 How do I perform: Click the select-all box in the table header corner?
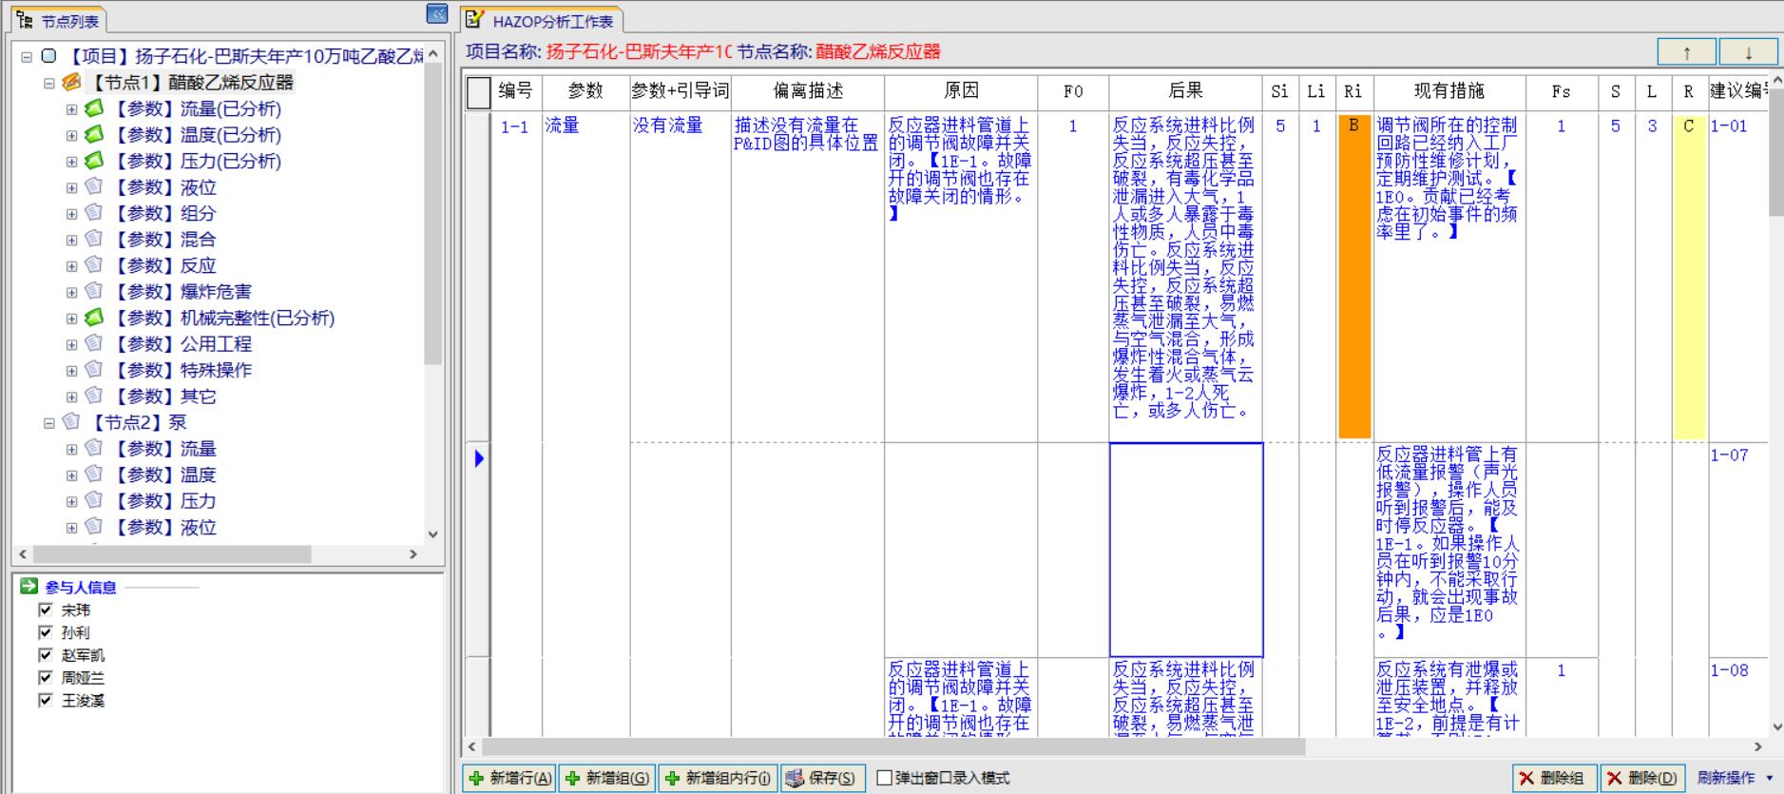[479, 92]
